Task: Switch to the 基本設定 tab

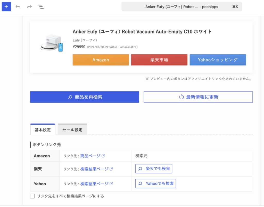Action: pos(43,130)
